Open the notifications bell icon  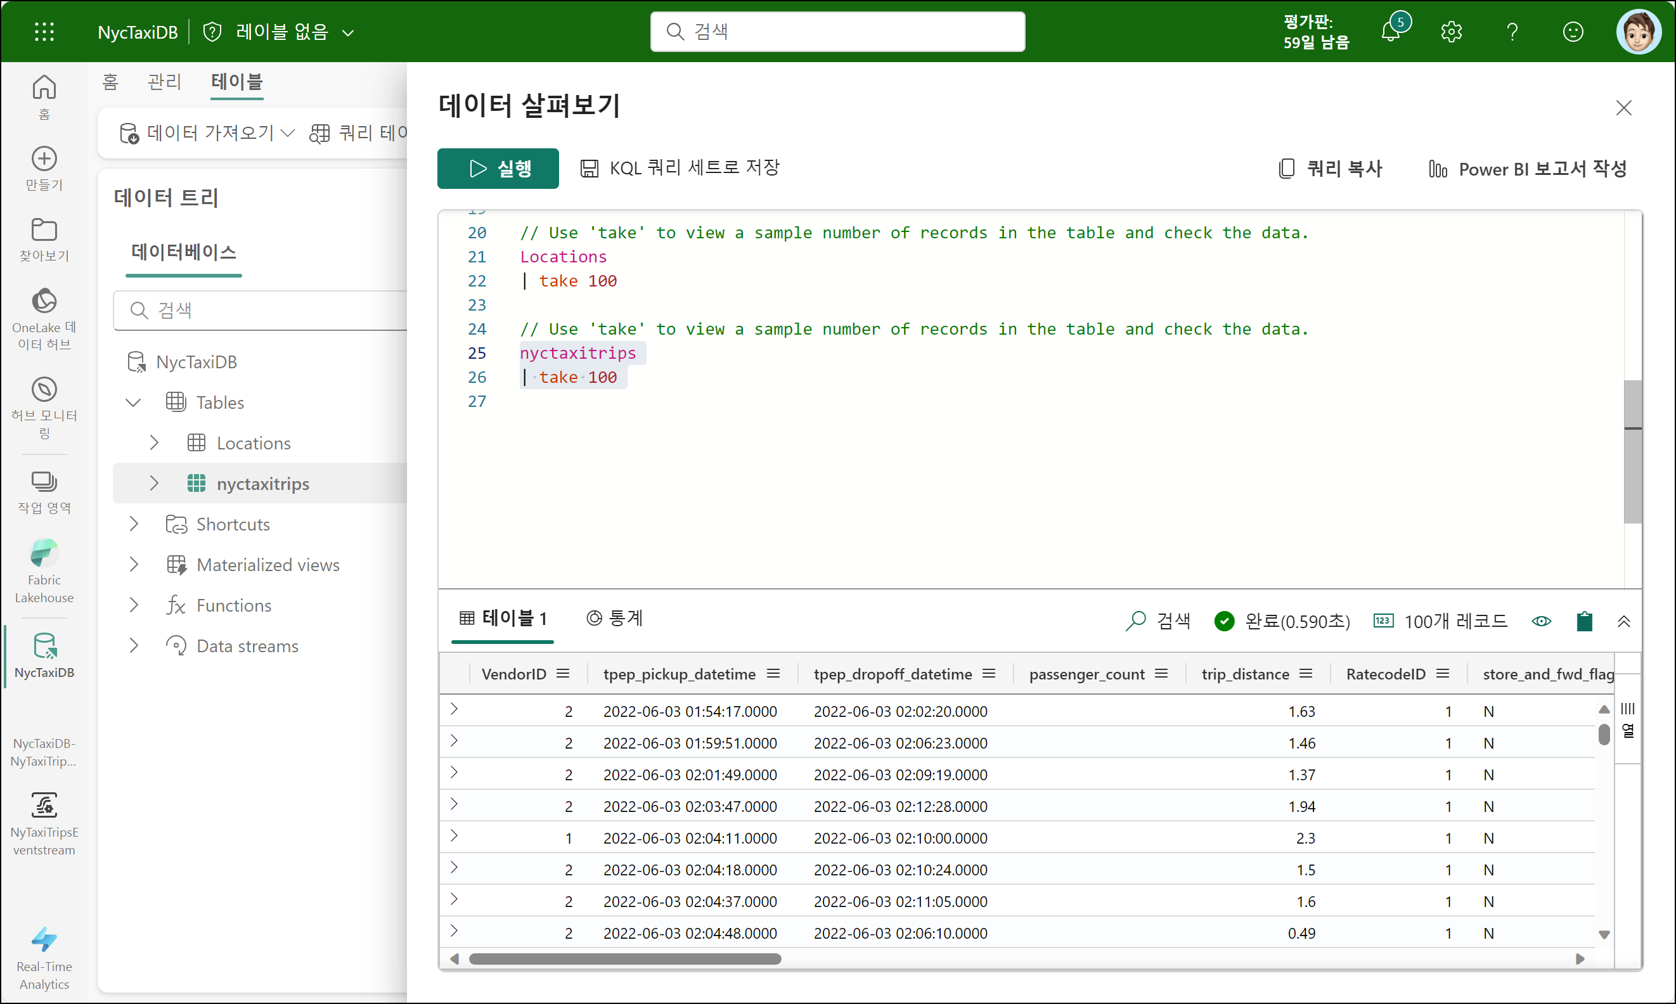click(1391, 32)
